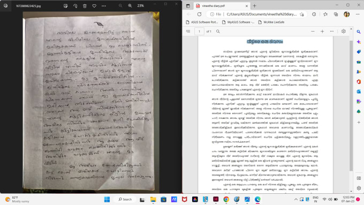
Task: Click the edit image icon in Photos
Action: pos(66,6)
